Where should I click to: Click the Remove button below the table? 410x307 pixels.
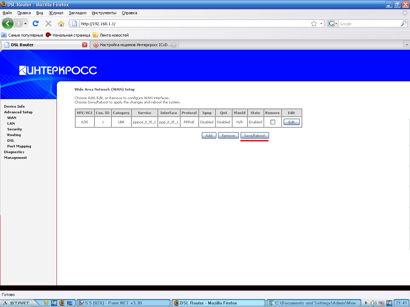[x=228, y=135]
